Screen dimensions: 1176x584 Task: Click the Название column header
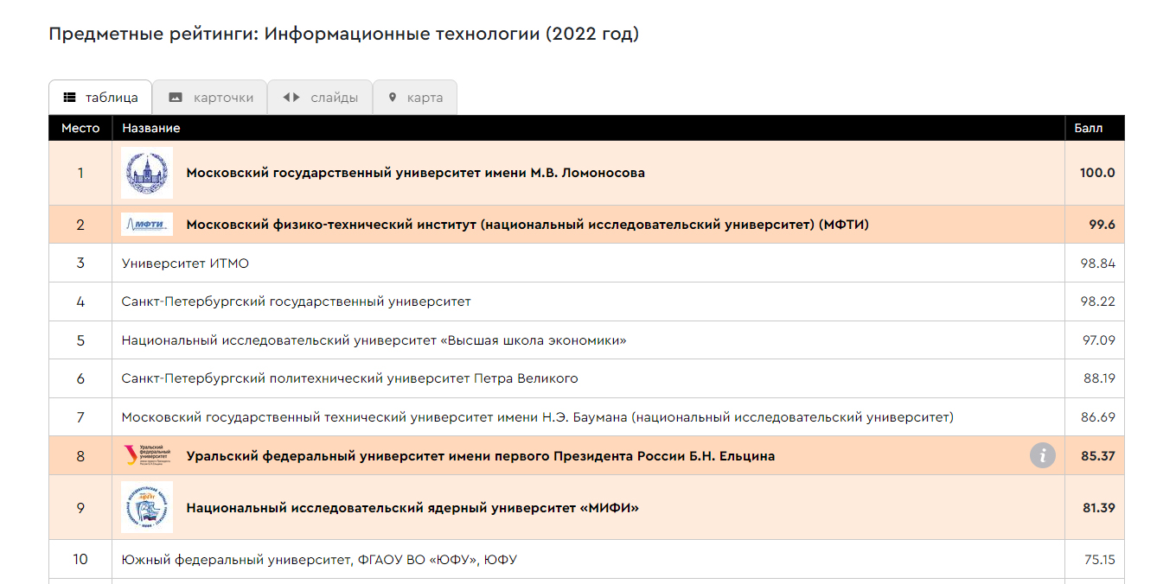[151, 129]
